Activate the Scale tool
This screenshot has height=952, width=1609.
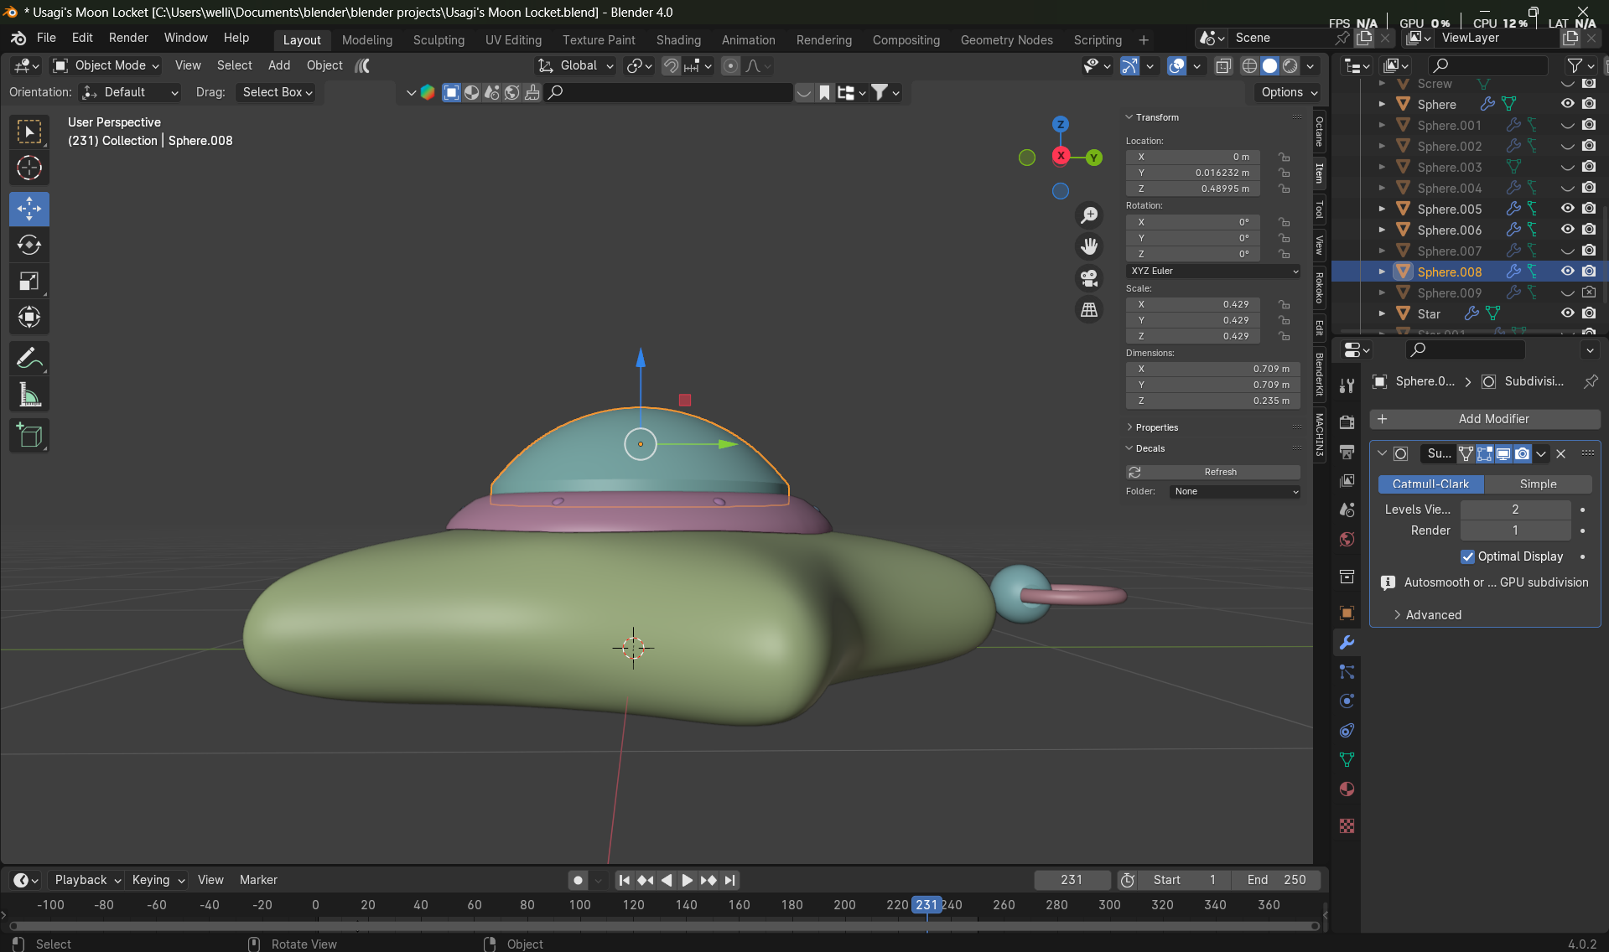[29, 281]
